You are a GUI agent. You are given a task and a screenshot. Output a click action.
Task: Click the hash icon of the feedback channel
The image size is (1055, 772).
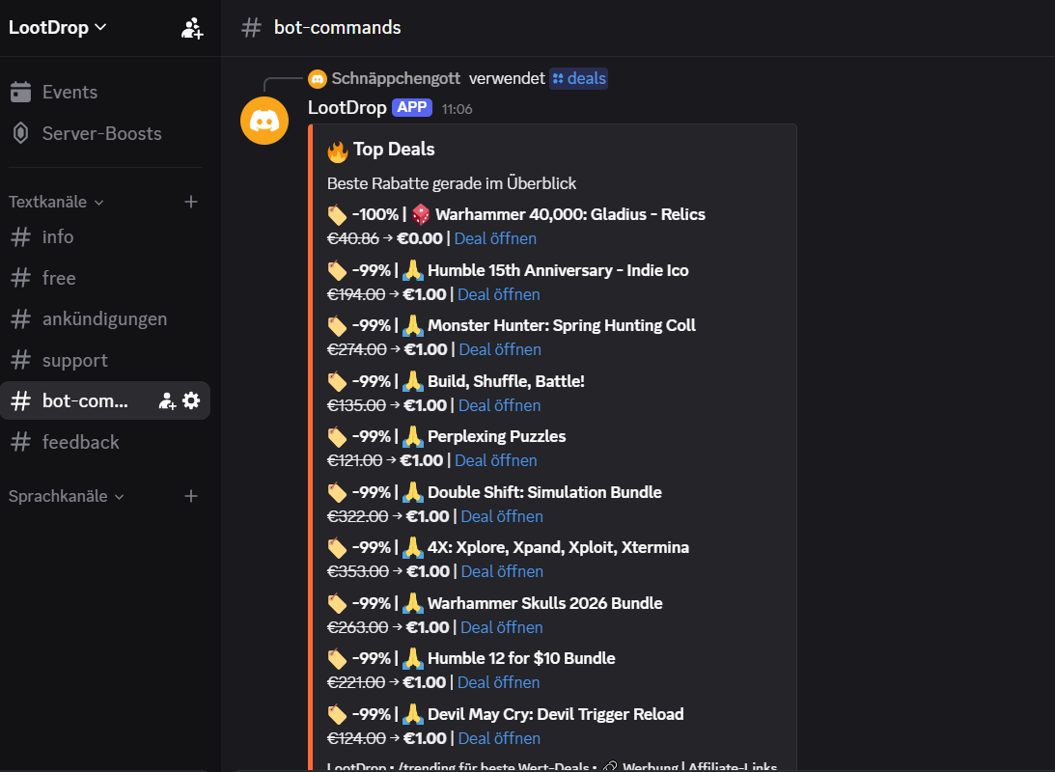21,442
